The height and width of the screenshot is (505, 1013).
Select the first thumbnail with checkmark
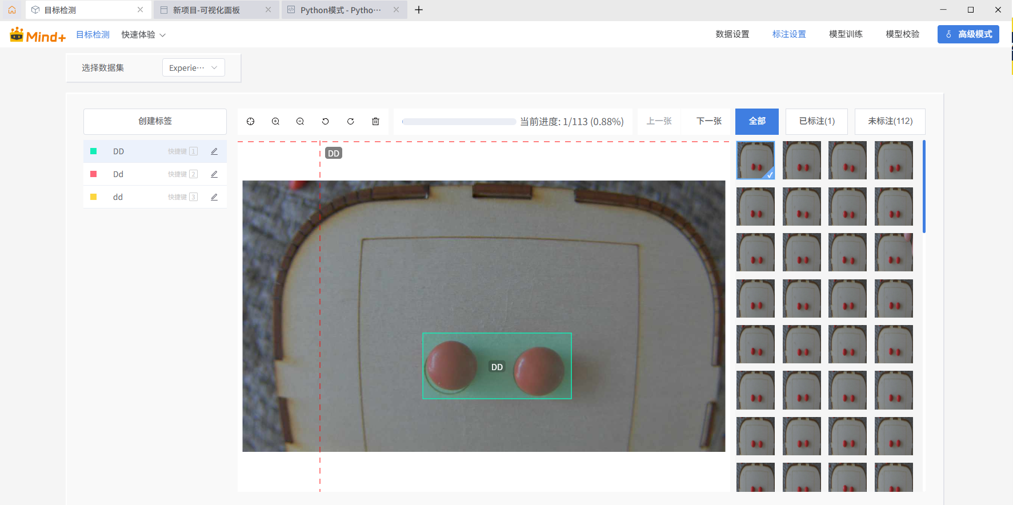pos(755,161)
